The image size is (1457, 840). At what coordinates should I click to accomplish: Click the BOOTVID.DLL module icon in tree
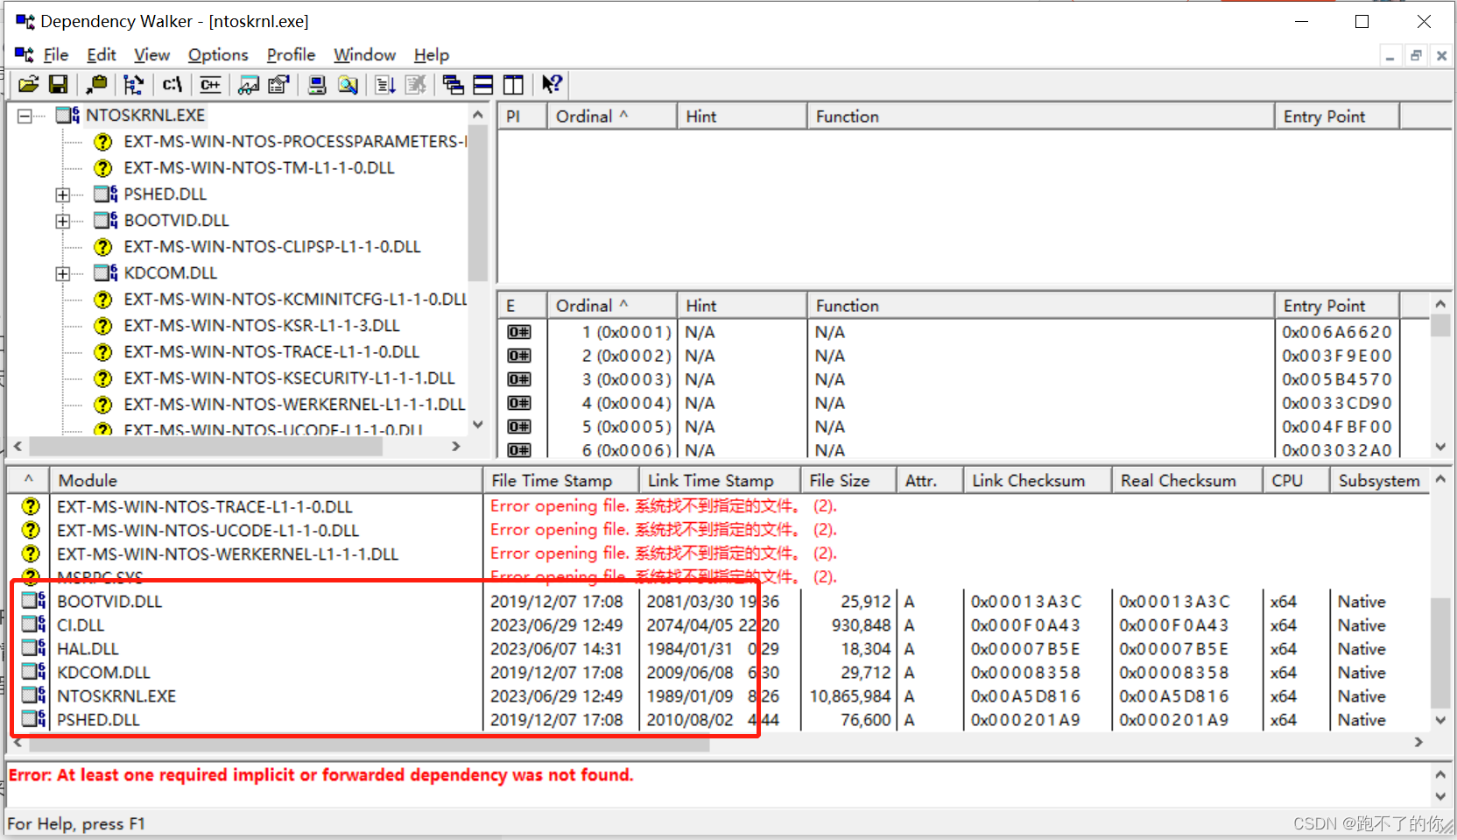(x=106, y=220)
